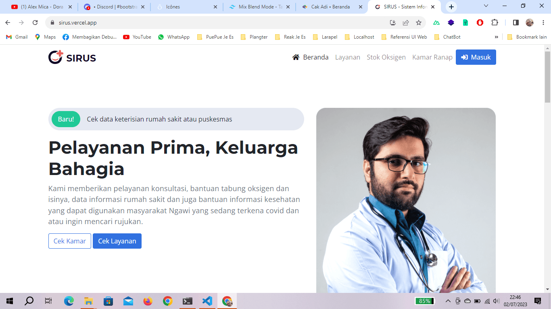
Task: Open Windows taskbar search
Action: [x=29, y=301]
